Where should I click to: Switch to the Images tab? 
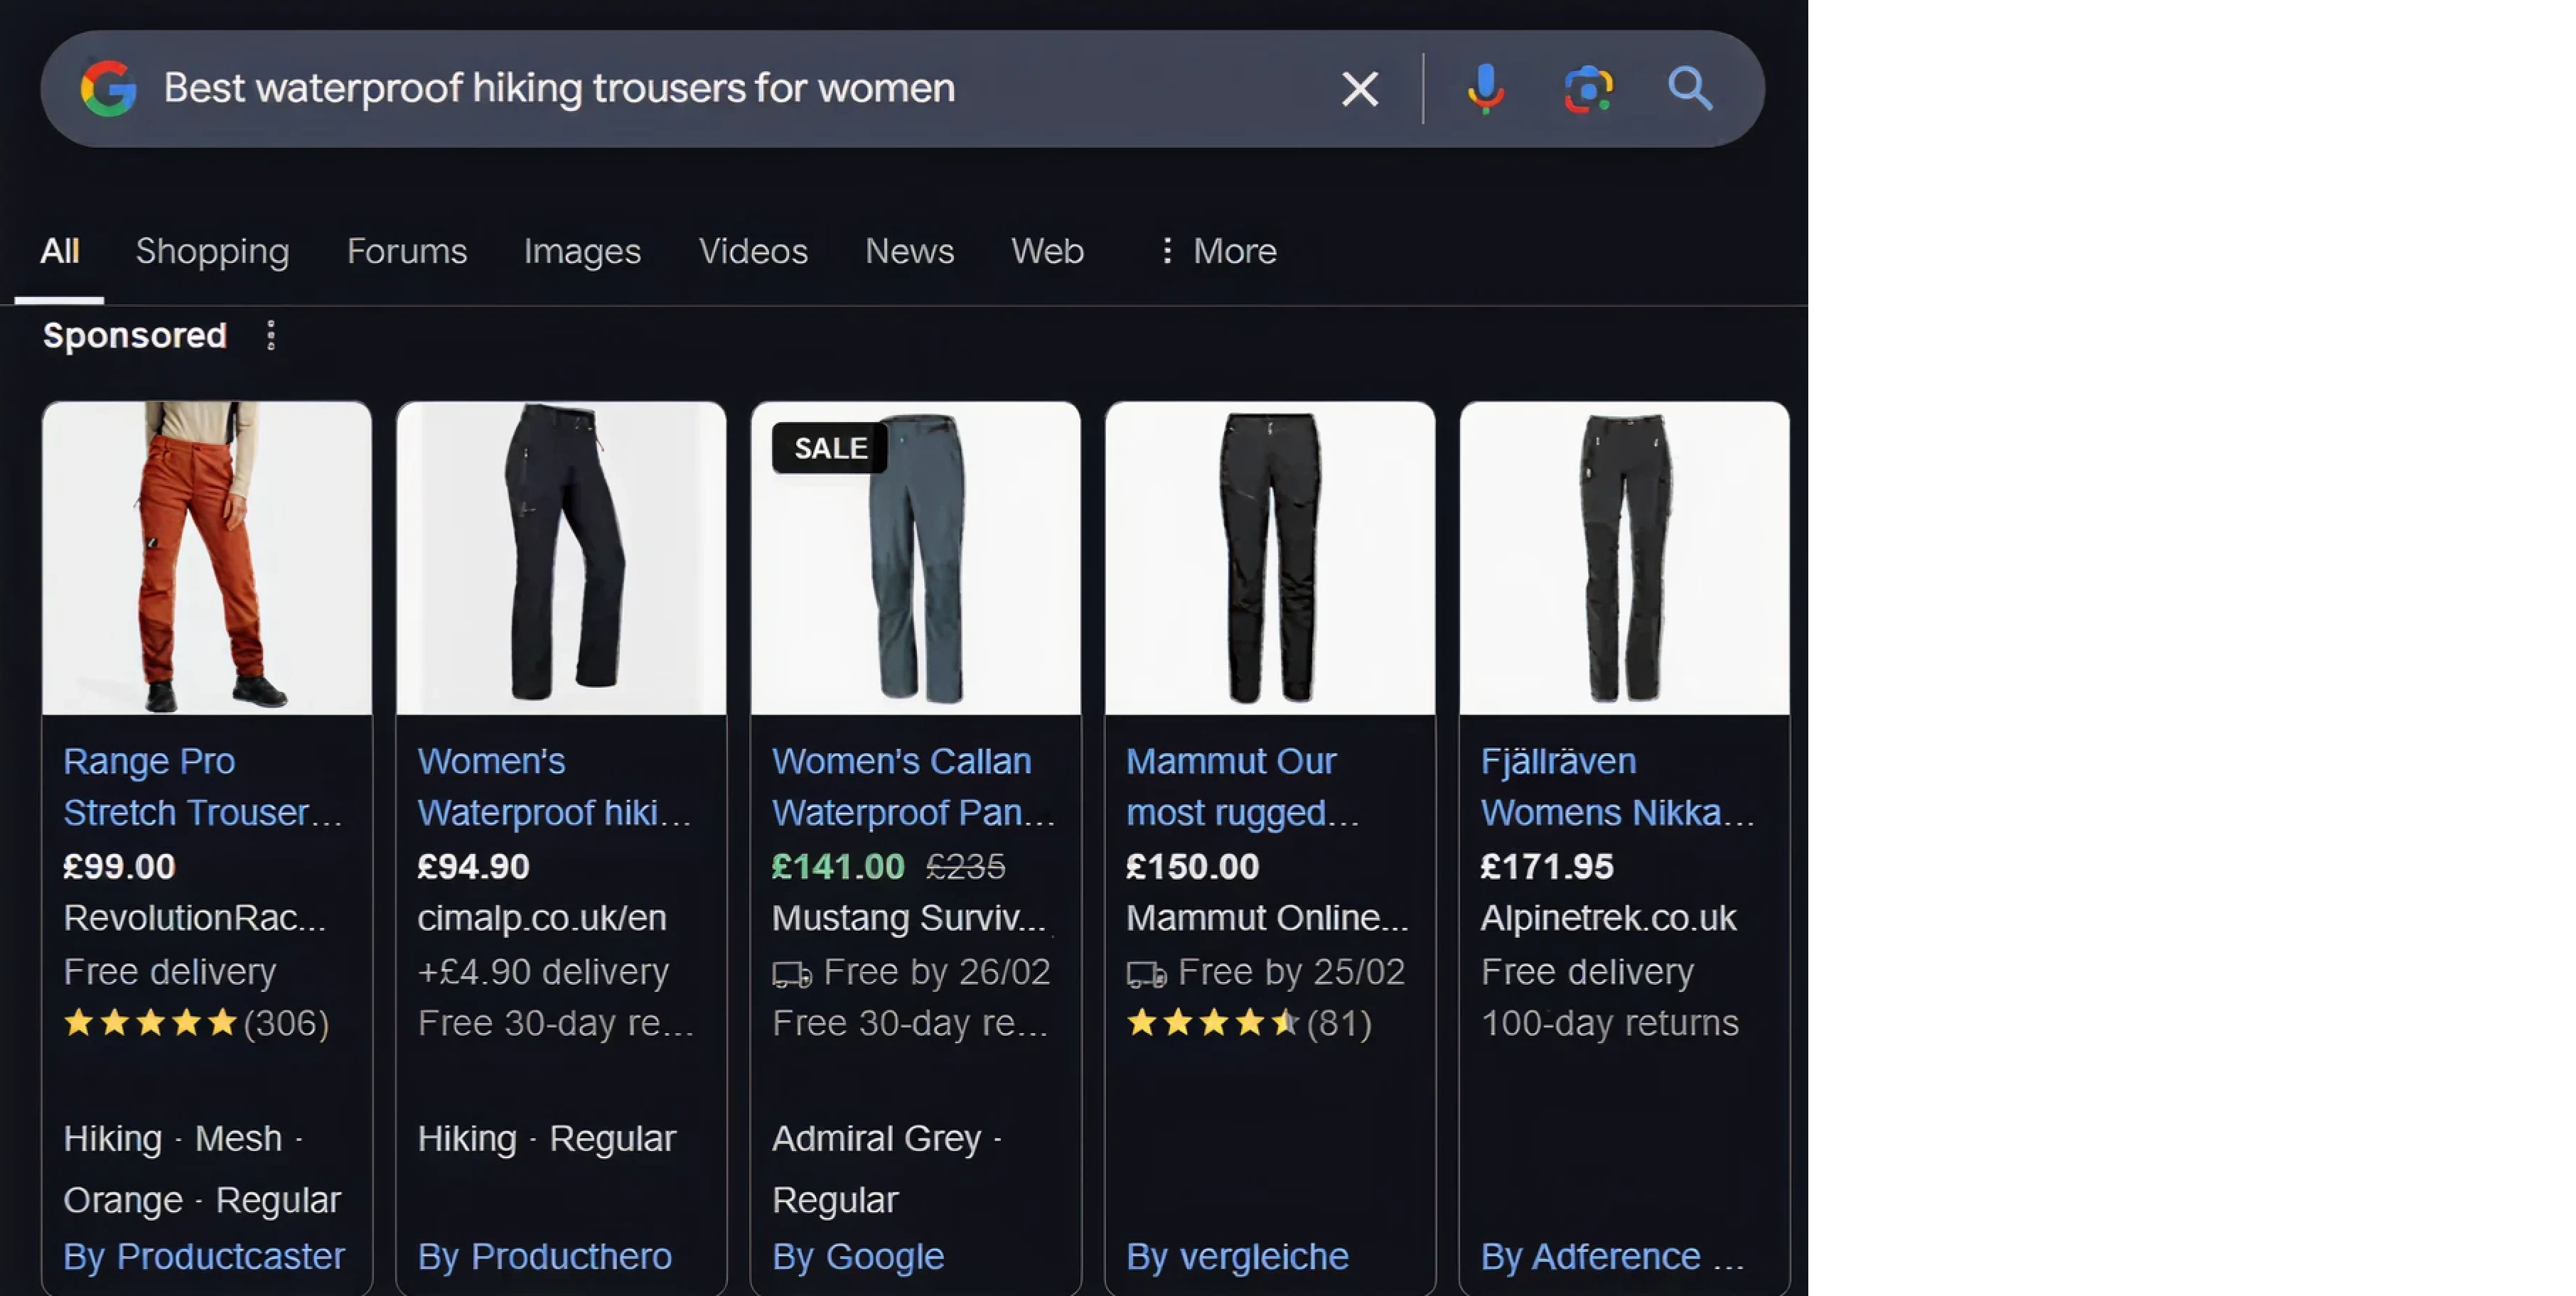[582, 251]
